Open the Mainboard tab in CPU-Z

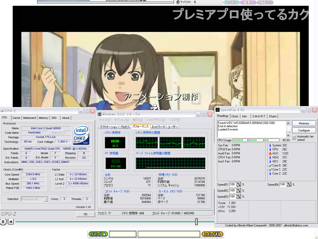click(29, 118)
